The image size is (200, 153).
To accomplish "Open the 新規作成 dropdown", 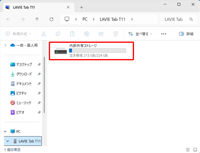I will [x=18, y=34].
